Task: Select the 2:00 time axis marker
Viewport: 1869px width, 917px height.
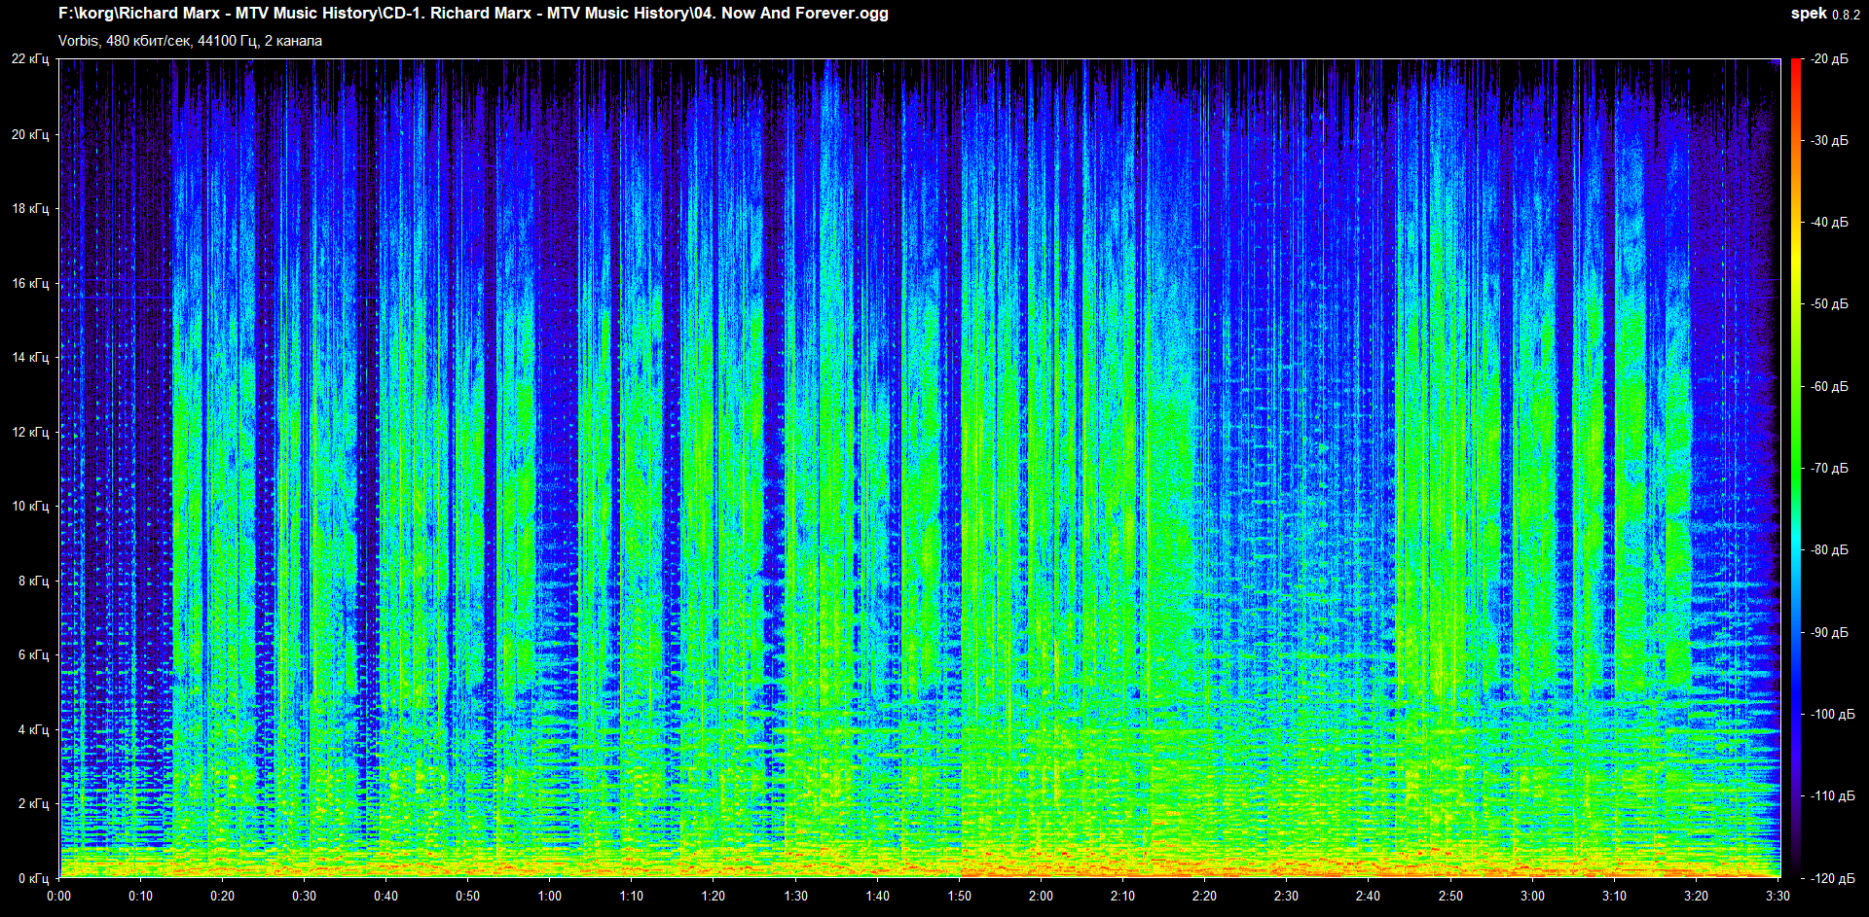Action: pos(1041,896)
